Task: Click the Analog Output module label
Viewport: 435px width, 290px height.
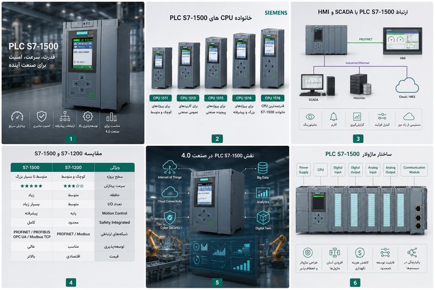Action: point(390,170)
